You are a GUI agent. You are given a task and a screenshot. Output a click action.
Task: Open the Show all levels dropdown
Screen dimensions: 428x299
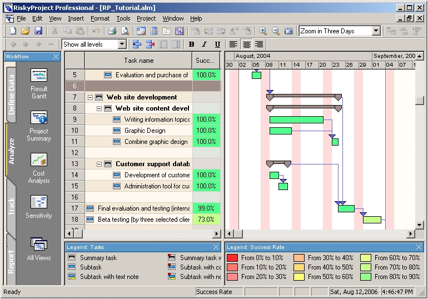pos(122,44)
